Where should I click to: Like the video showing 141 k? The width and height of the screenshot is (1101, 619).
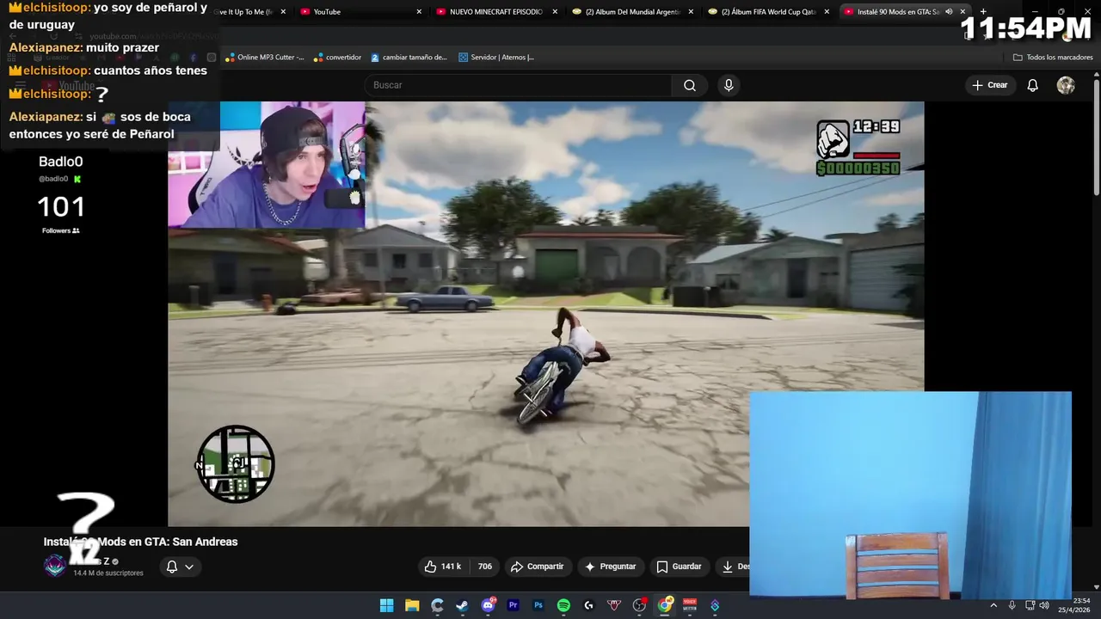coord(444,567)
